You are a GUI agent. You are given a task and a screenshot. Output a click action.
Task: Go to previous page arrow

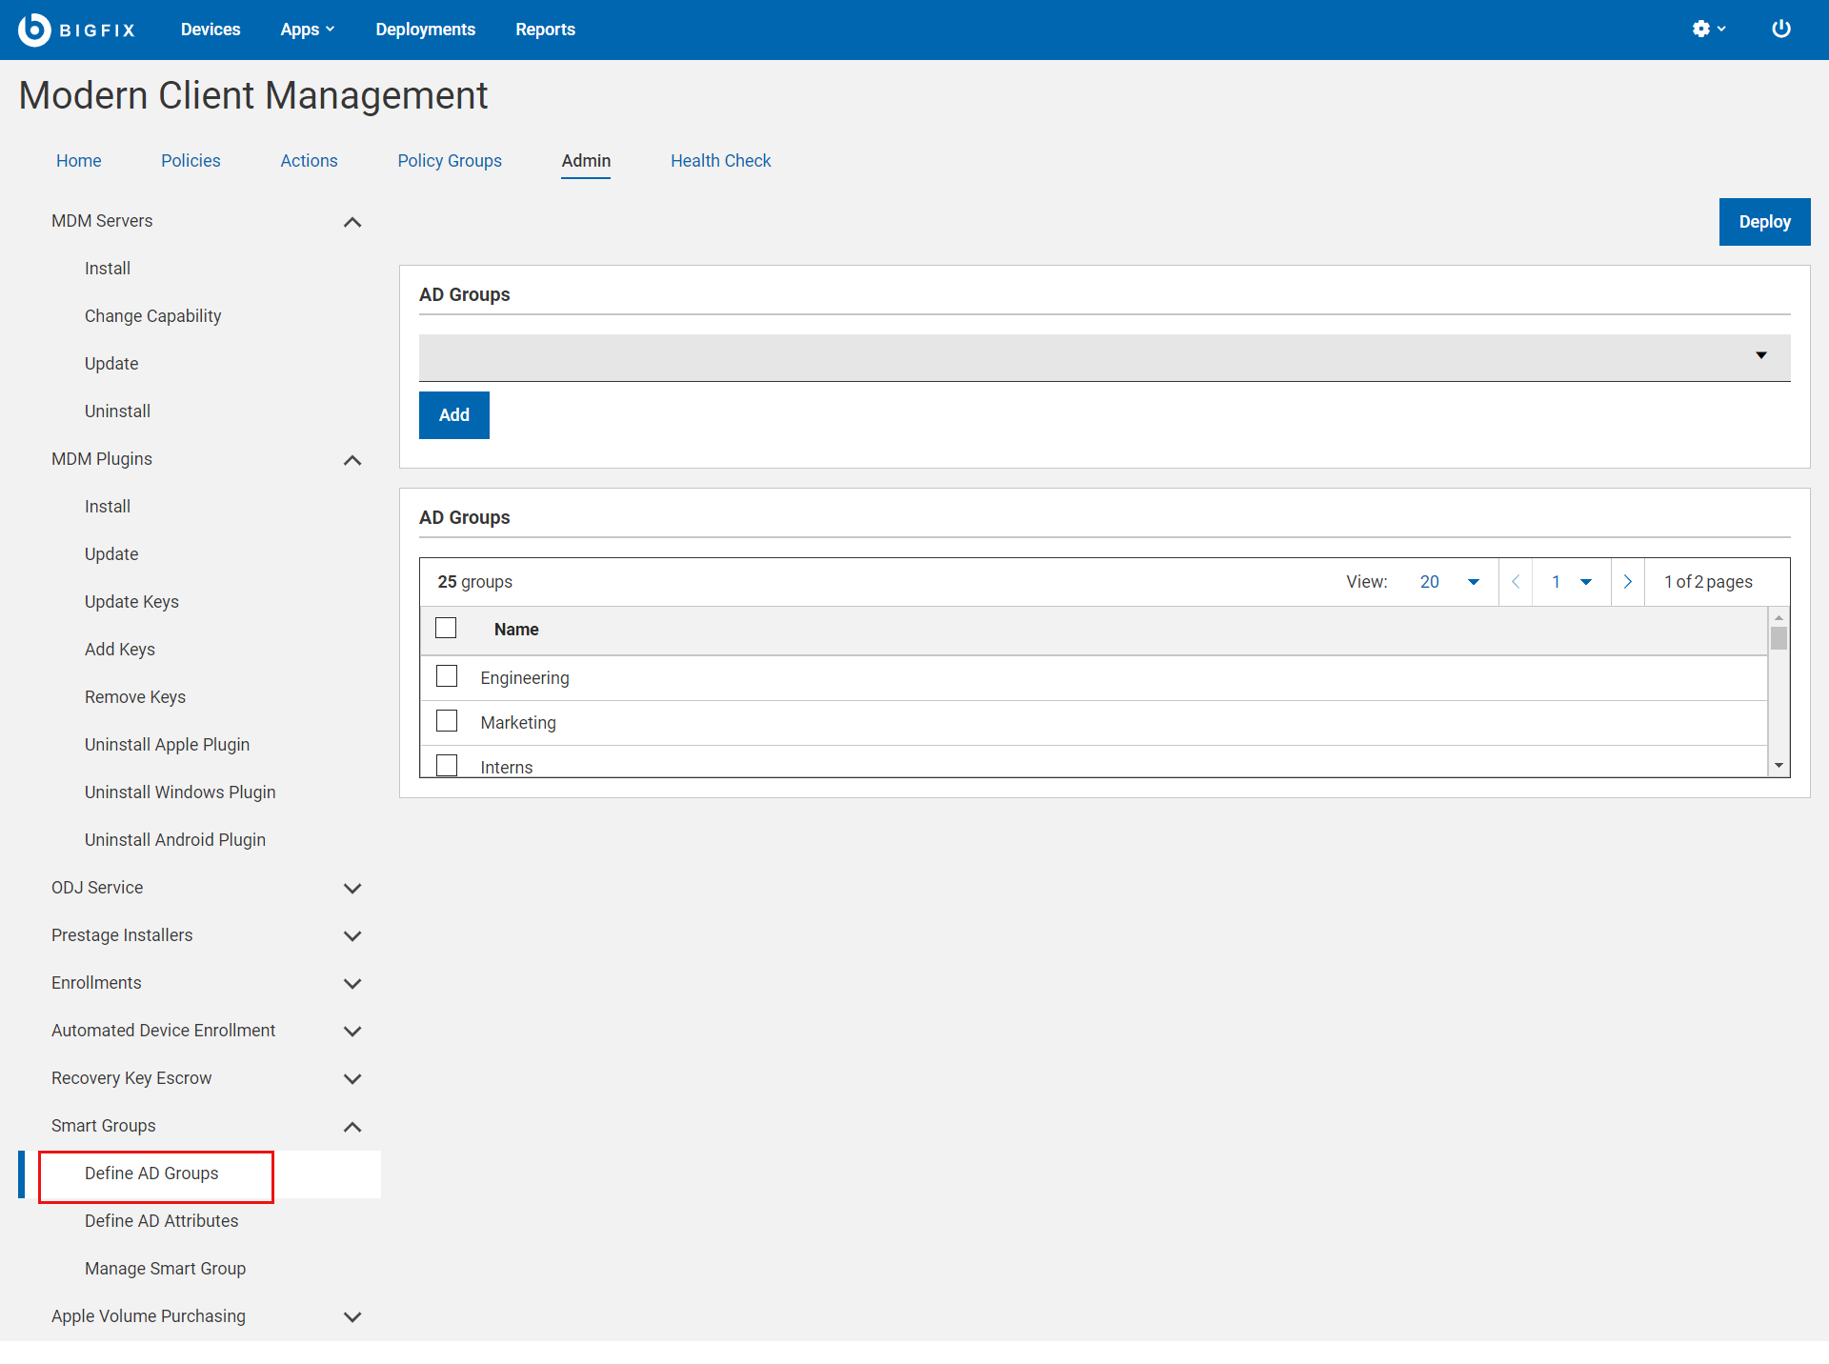point(1516,582)
